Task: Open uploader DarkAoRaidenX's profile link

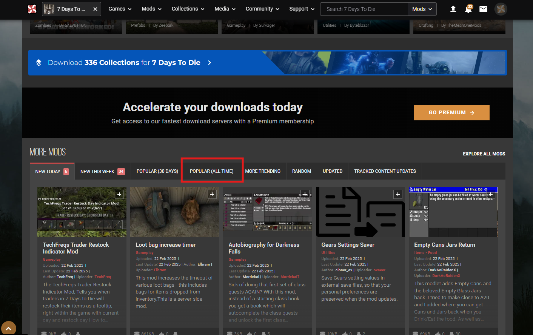Action: coord(447,276)
